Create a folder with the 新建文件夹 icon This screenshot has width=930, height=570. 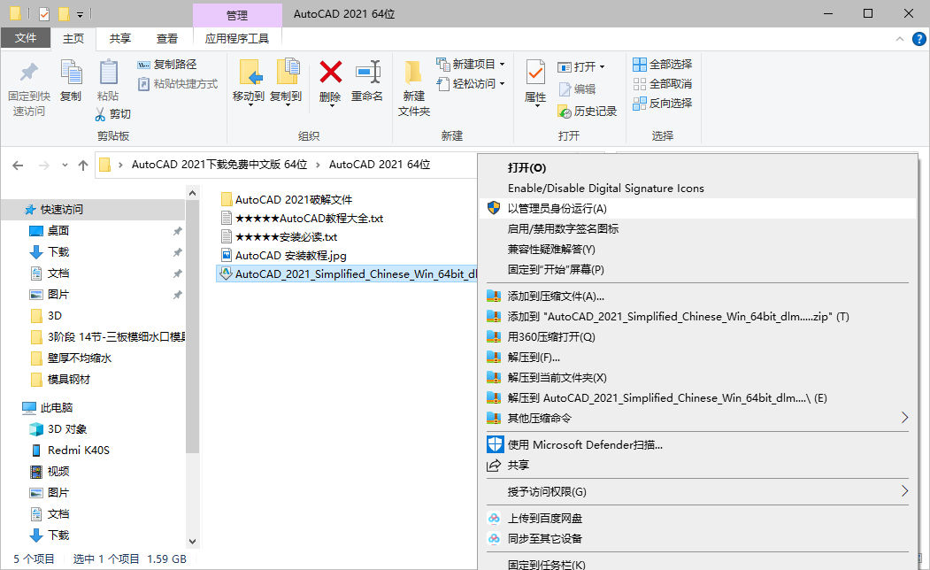coord(413,84)
